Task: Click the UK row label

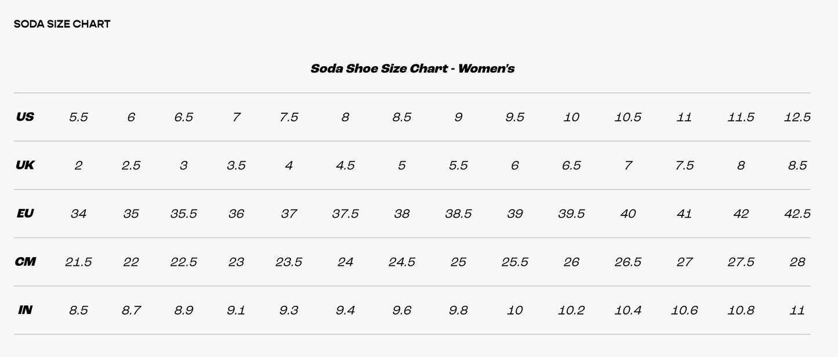Action: [x=25, y=165]
